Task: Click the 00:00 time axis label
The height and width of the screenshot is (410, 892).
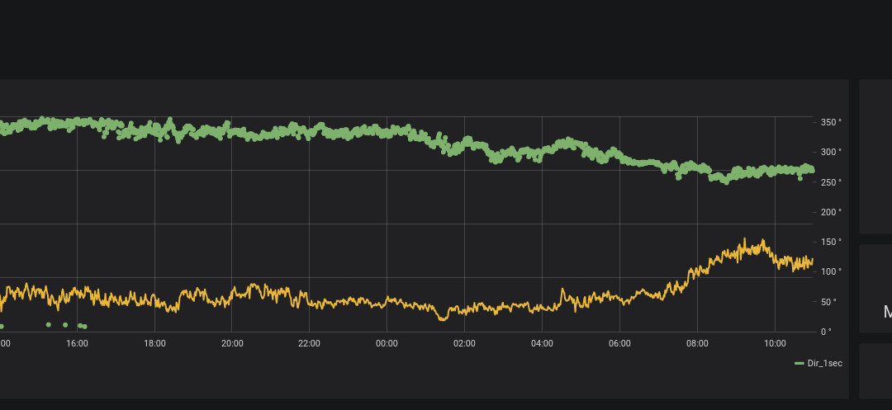Action: click(387, 343)
